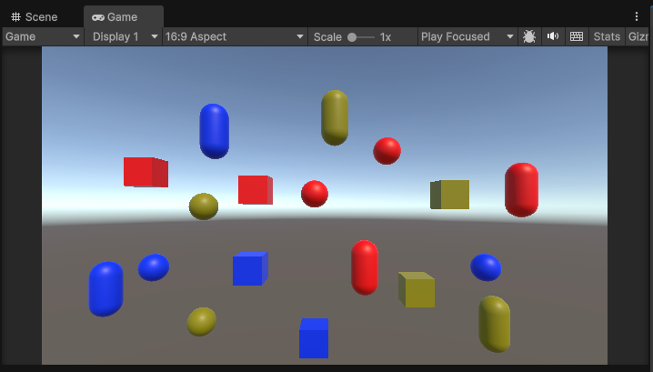
Task: Click the red capsule standing over the ground
Action: tap(365, 267)
